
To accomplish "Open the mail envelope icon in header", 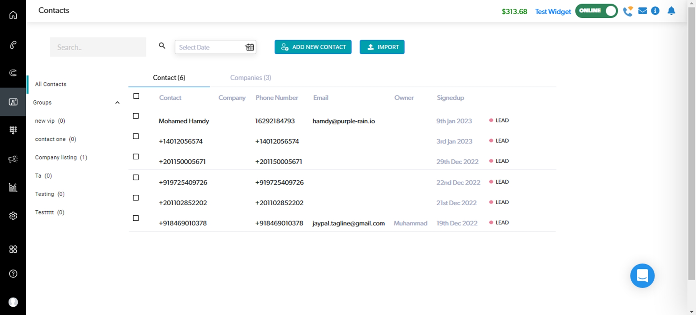I will point(642,11).
